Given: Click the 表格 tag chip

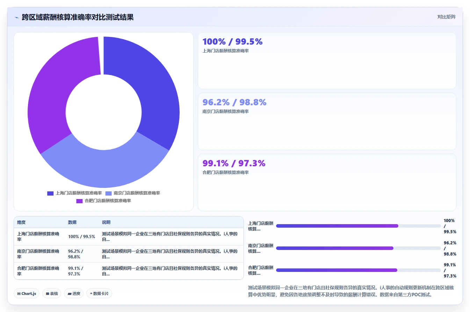Looking at the screenshot, I should [52, 294].
